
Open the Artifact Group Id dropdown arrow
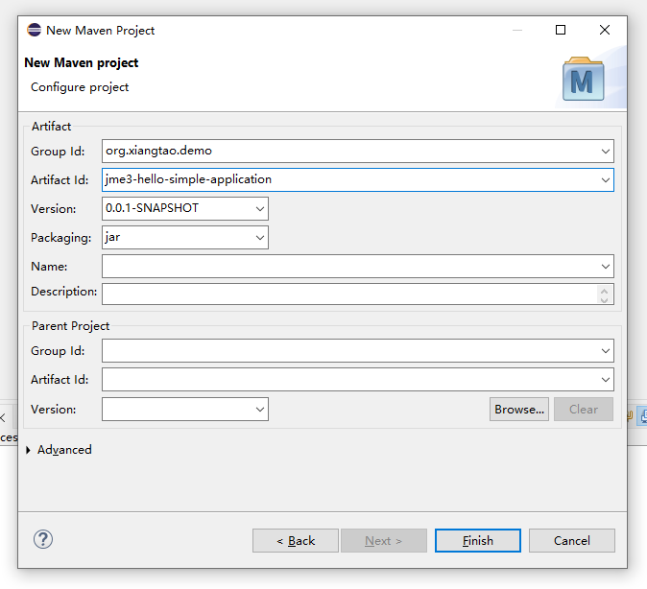click(606, 151)
